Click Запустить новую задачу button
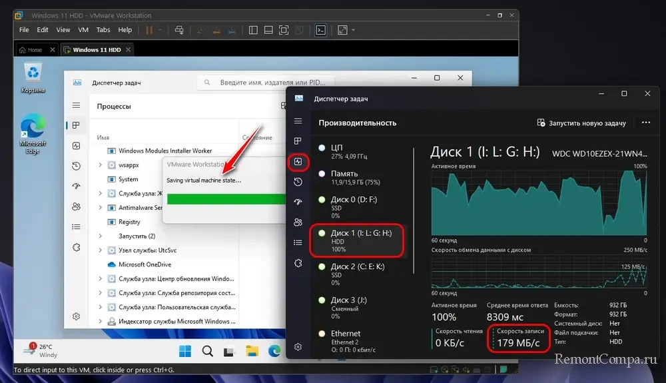Viewport: 666px width, 383px height. (581, 123)
